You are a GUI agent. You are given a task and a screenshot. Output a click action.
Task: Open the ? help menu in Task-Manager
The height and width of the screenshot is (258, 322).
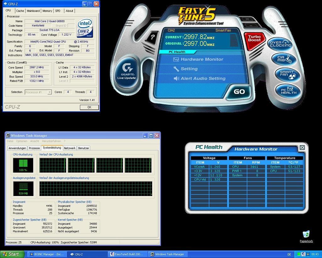coord(64,141)
